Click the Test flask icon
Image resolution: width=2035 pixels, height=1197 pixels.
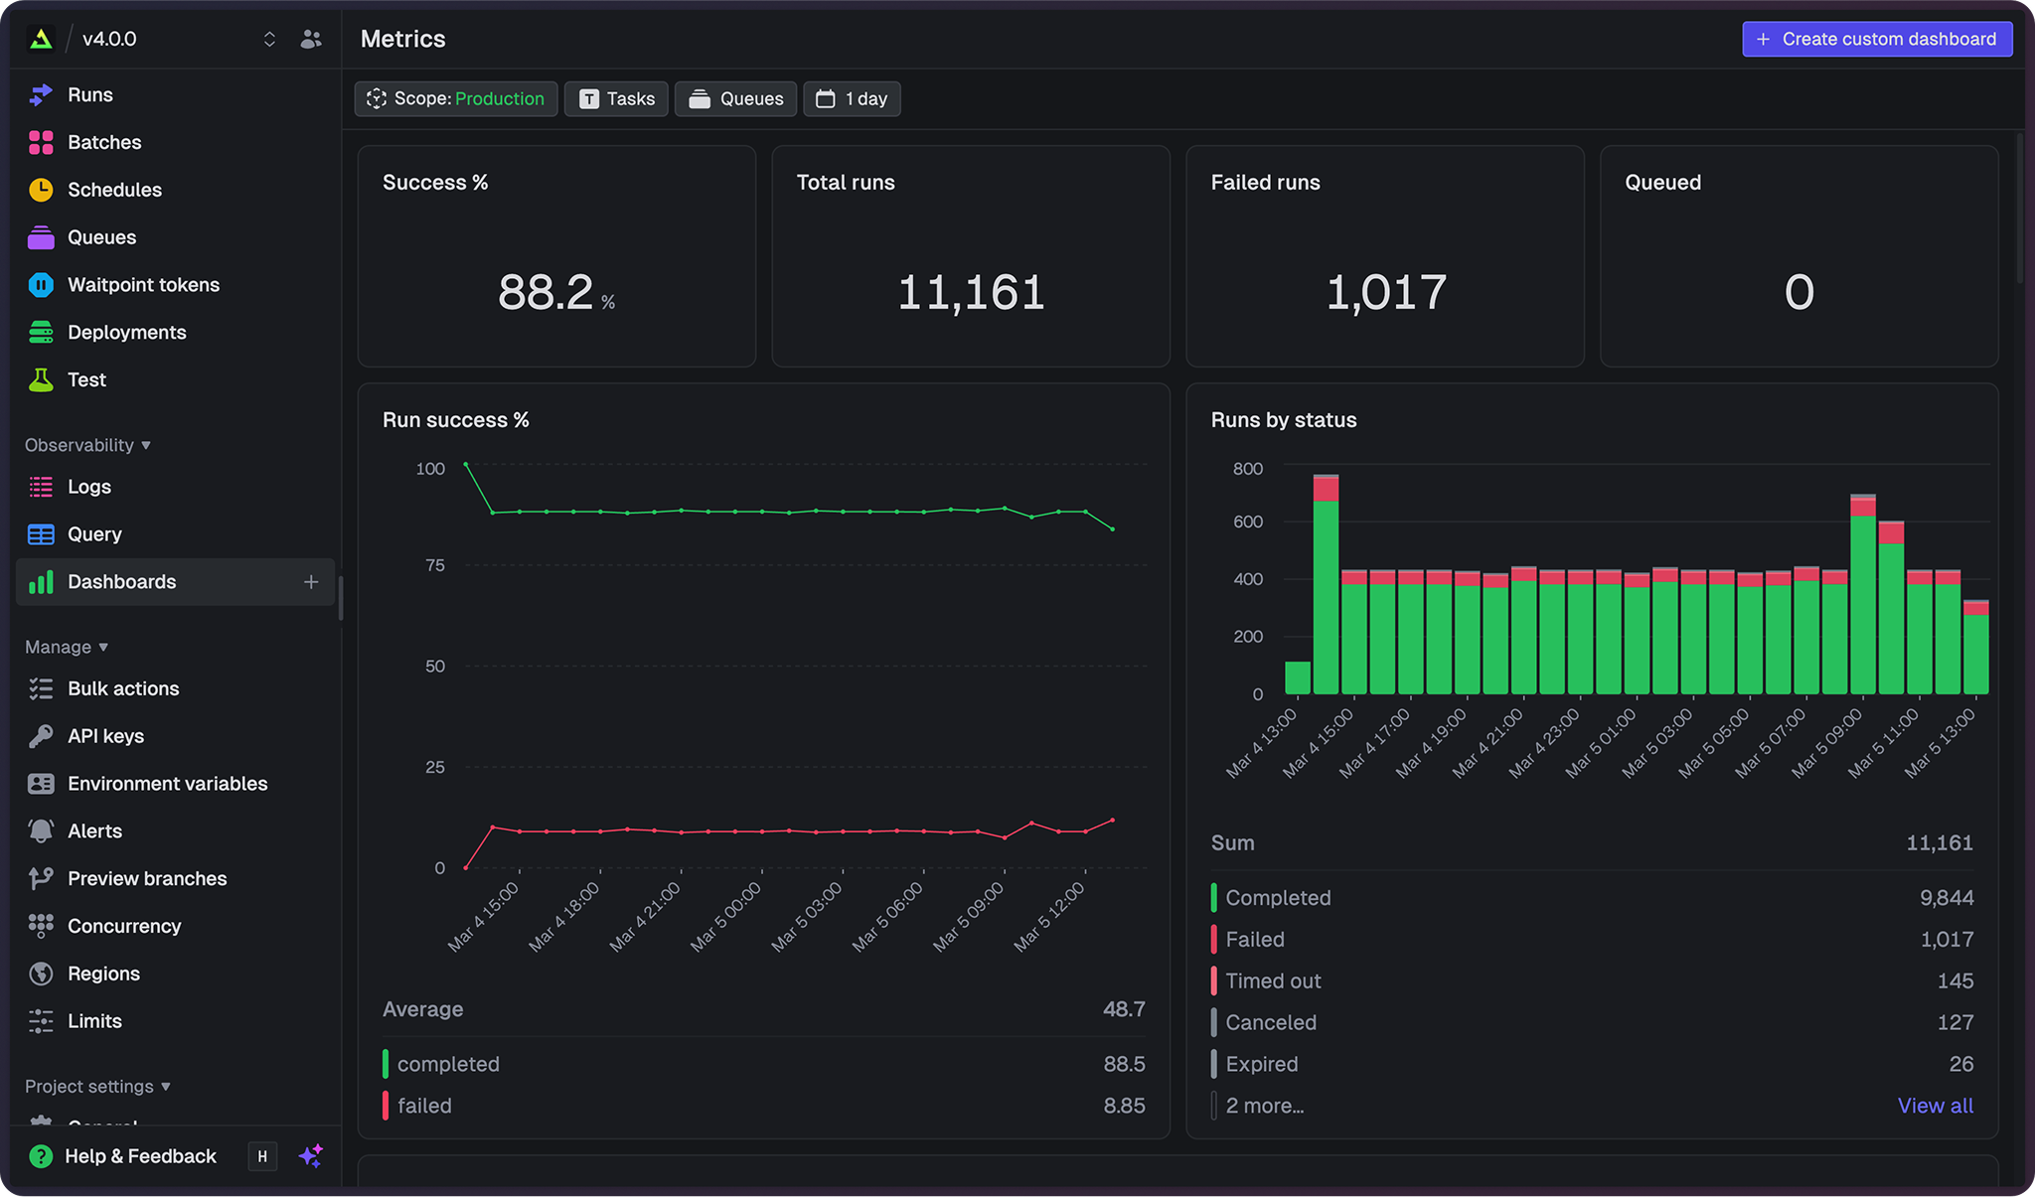click(x=41, y=379)
